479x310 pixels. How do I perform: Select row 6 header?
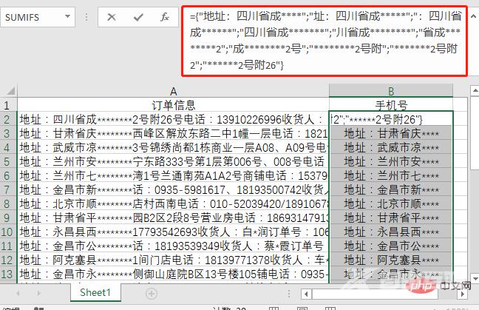click(x=9, y=175)
